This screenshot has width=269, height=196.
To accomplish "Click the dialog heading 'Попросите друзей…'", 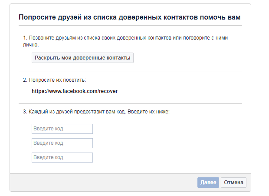I will point(129,17).
